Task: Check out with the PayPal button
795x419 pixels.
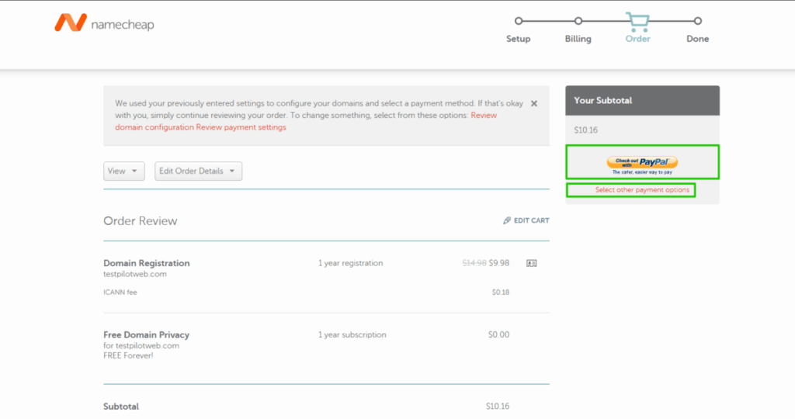Action: (642, 162)
